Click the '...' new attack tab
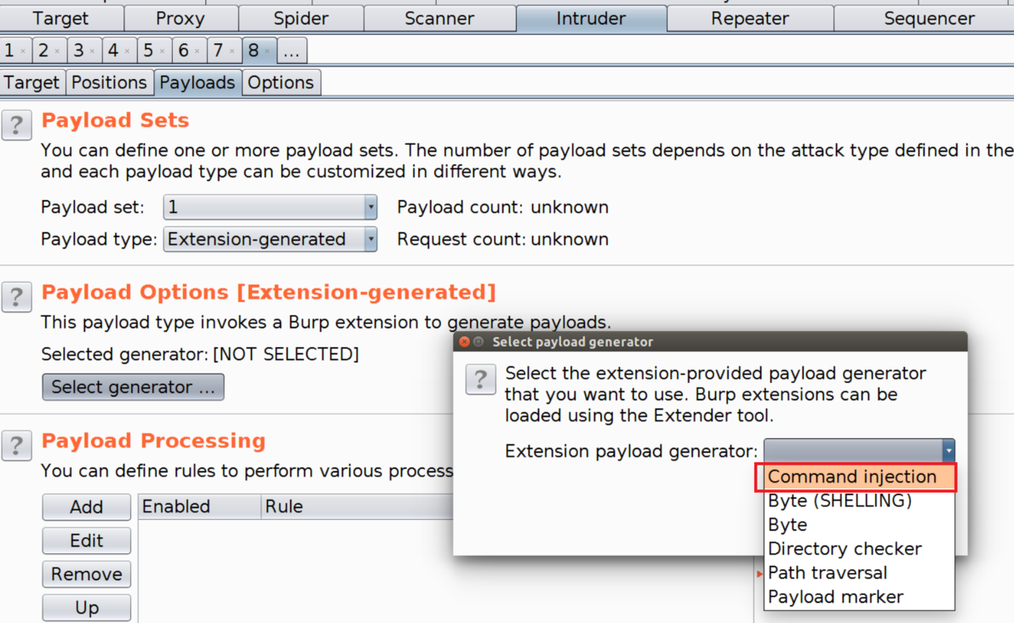Screen dimensions: 1014x623 tap(292, 50)
